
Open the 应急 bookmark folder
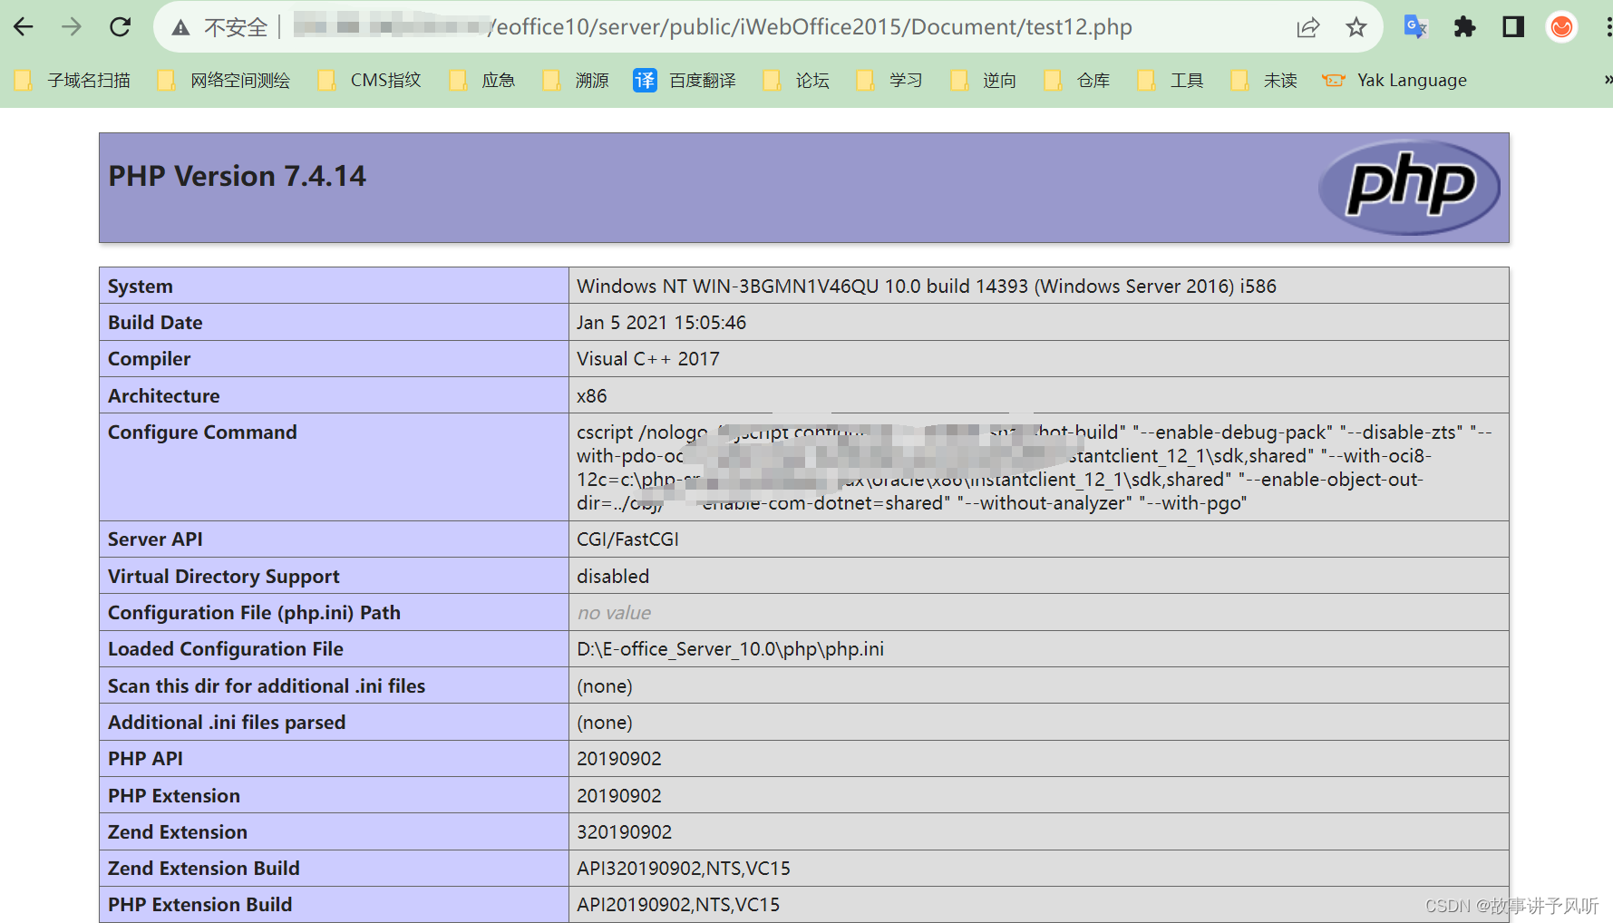point(483,81)
